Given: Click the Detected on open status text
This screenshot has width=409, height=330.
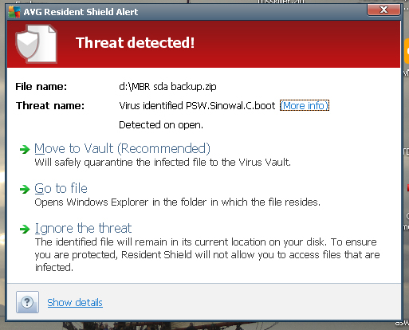Looking at the screenshot, I should [161, 125].
